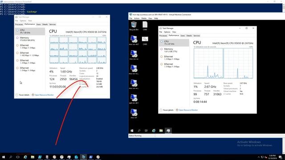
Task: Select Memory in VM Task Manager sidebar
Action: pyautogui.click(x=174, y=50)
